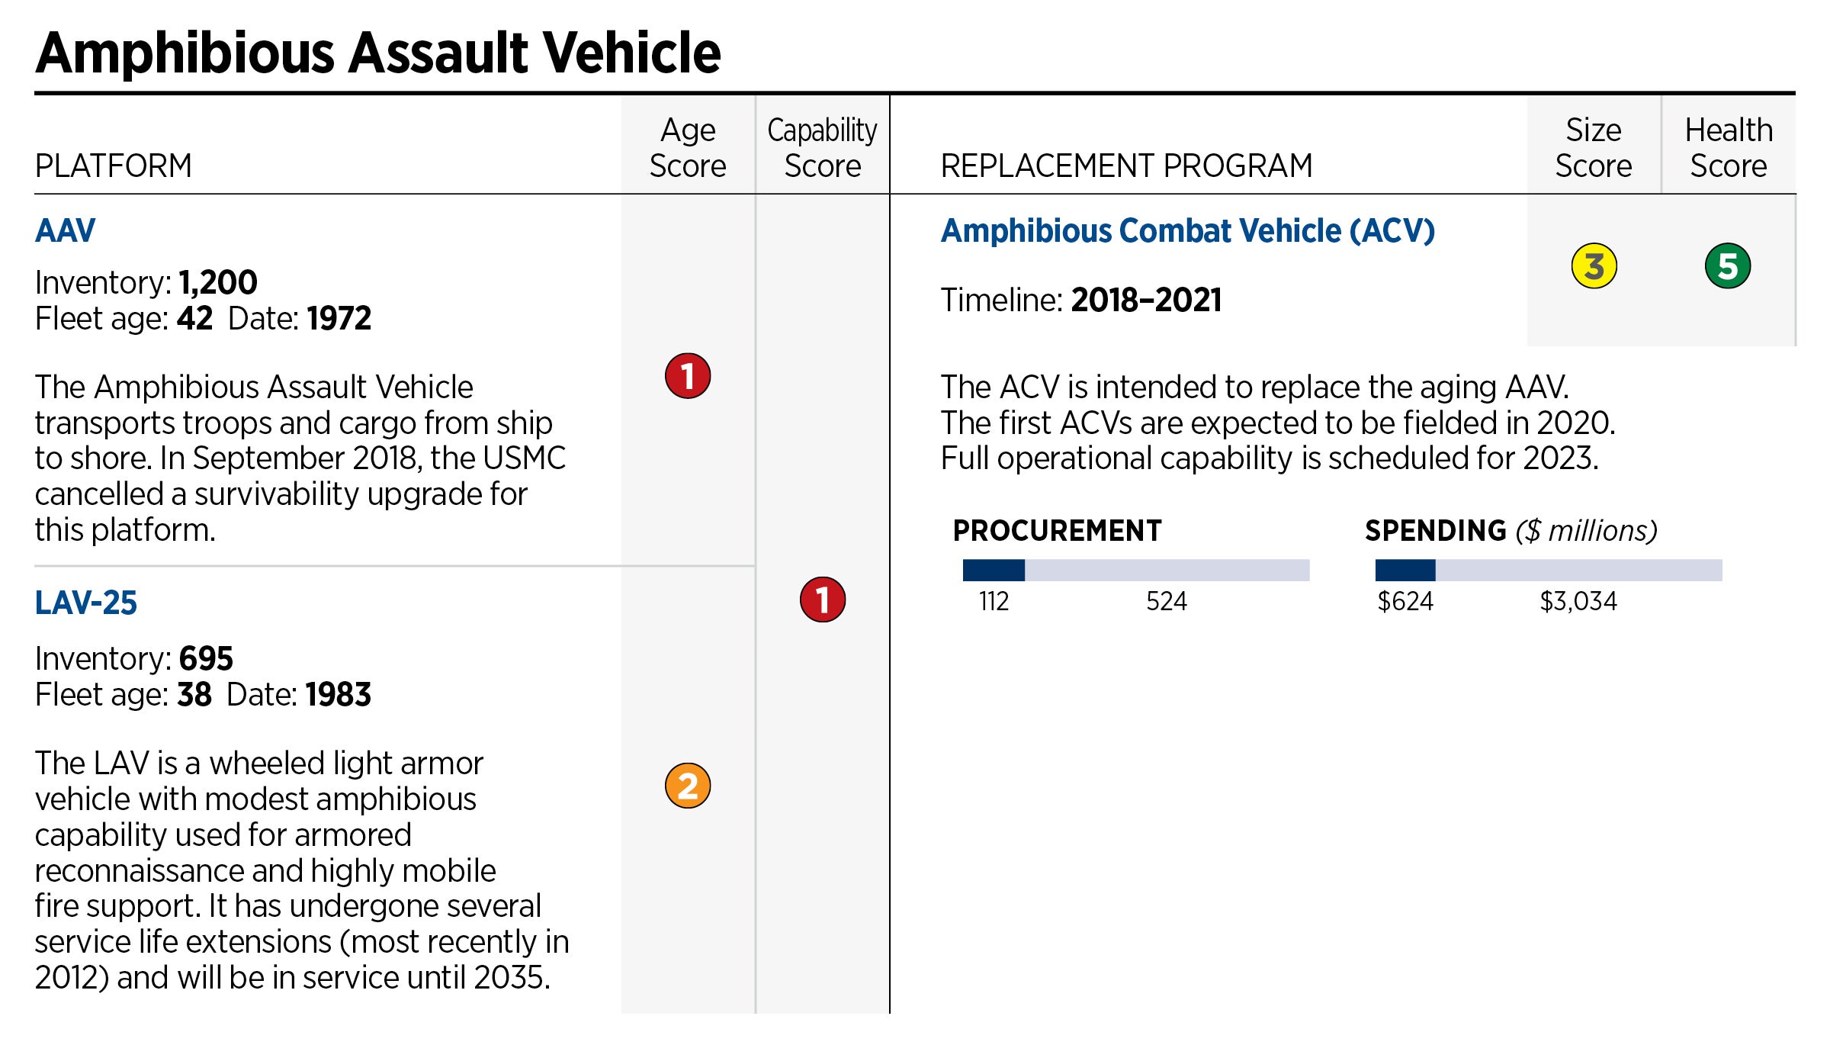Click the $3,034 spending total label

point(1578,602)
